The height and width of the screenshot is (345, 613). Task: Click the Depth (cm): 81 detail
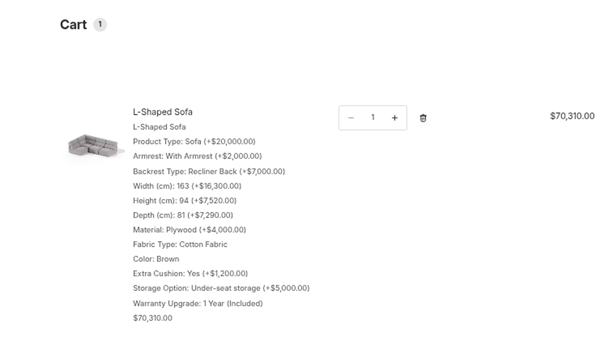point(183,215)
